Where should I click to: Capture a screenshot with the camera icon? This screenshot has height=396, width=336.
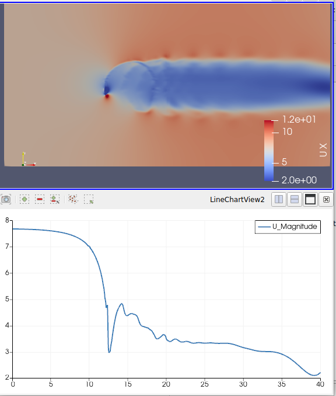[6, 200]
